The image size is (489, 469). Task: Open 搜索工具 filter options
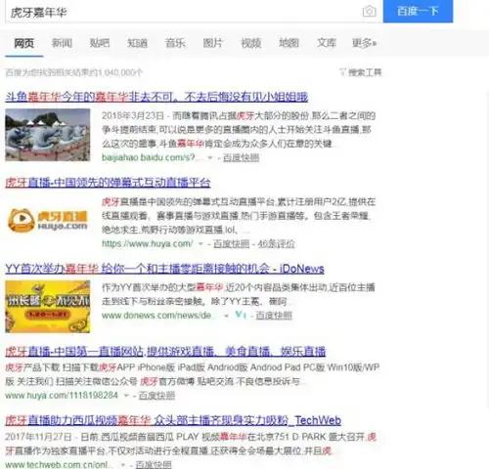[361, 72]
